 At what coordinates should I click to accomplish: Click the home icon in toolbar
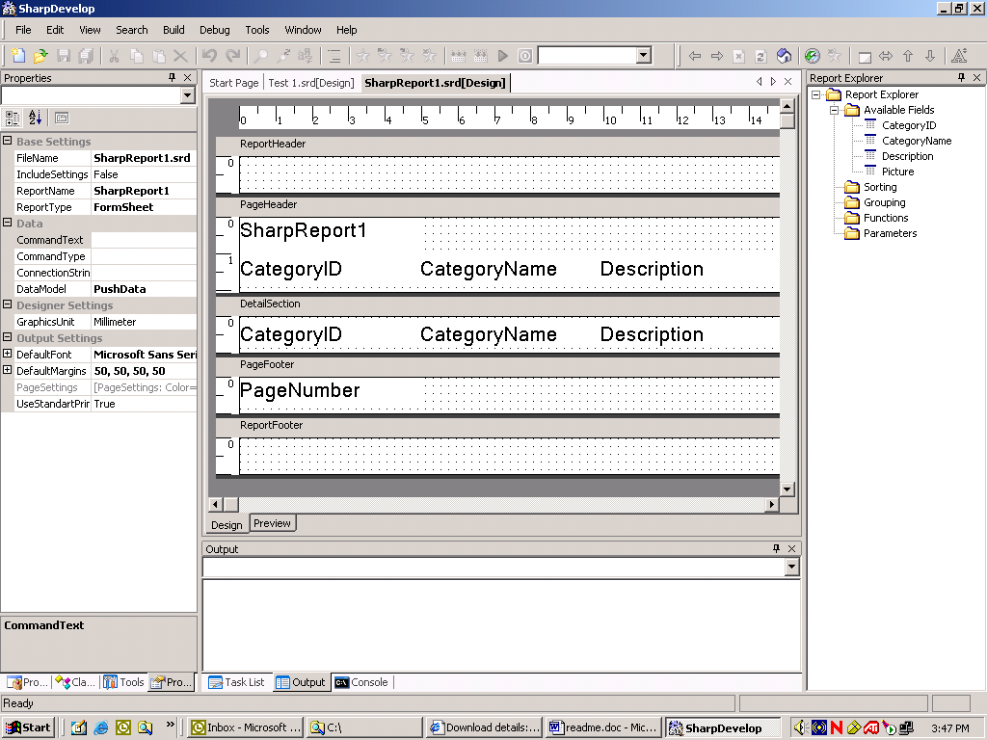[x=784, y=56]
